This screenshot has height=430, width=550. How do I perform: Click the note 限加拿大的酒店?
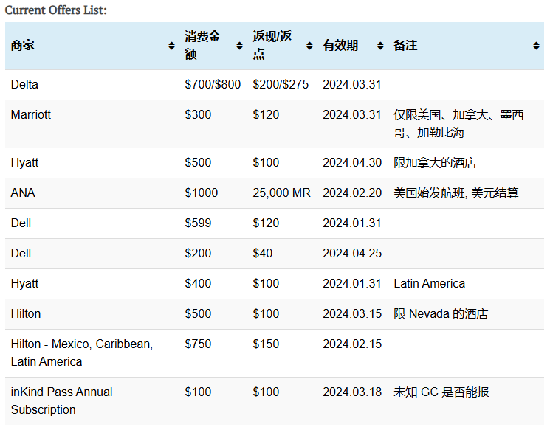click(x=435, y=162)
